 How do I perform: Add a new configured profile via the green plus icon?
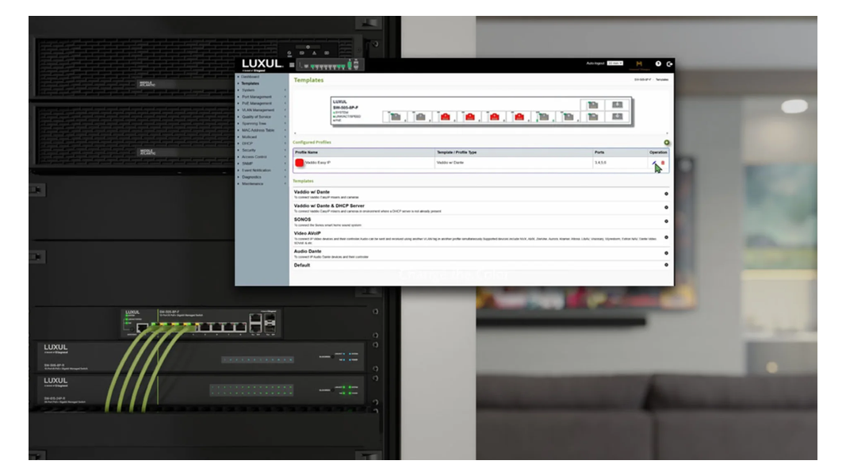tap(667, 142)
